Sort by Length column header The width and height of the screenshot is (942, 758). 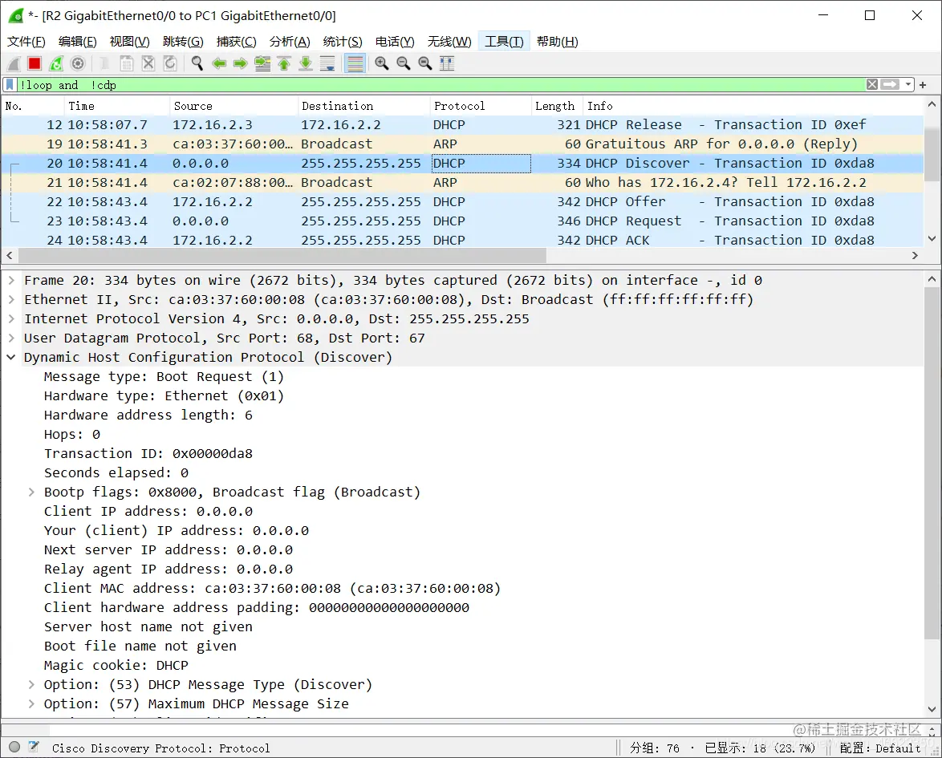pyautogui.click(x=557, y=107)
